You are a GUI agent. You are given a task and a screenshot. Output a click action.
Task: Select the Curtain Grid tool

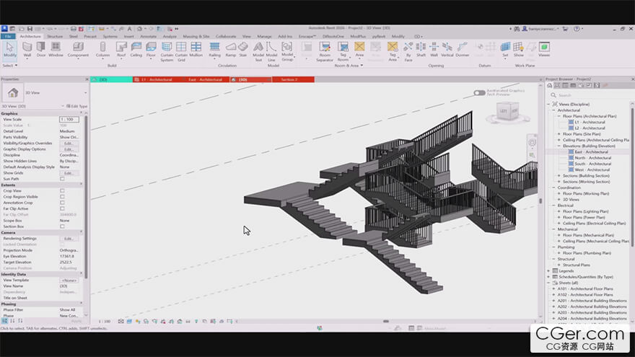[181, 51]
